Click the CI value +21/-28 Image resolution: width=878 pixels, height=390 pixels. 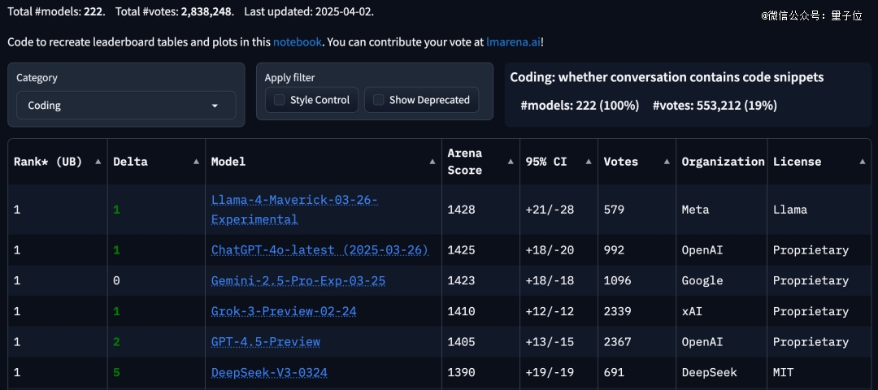(550, 210)
